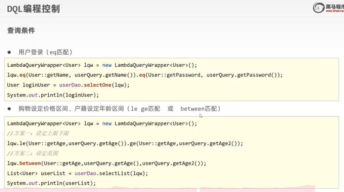The height and width of the screenshot is (192, 344).
Task: Click the eq before User::getPassword
Action: tap(142, 75)
